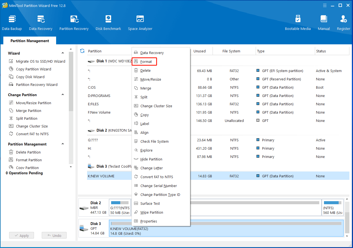This screenshot has width=353, height=248.
Task: Select Change Partition Type ID
Action: 161,195
